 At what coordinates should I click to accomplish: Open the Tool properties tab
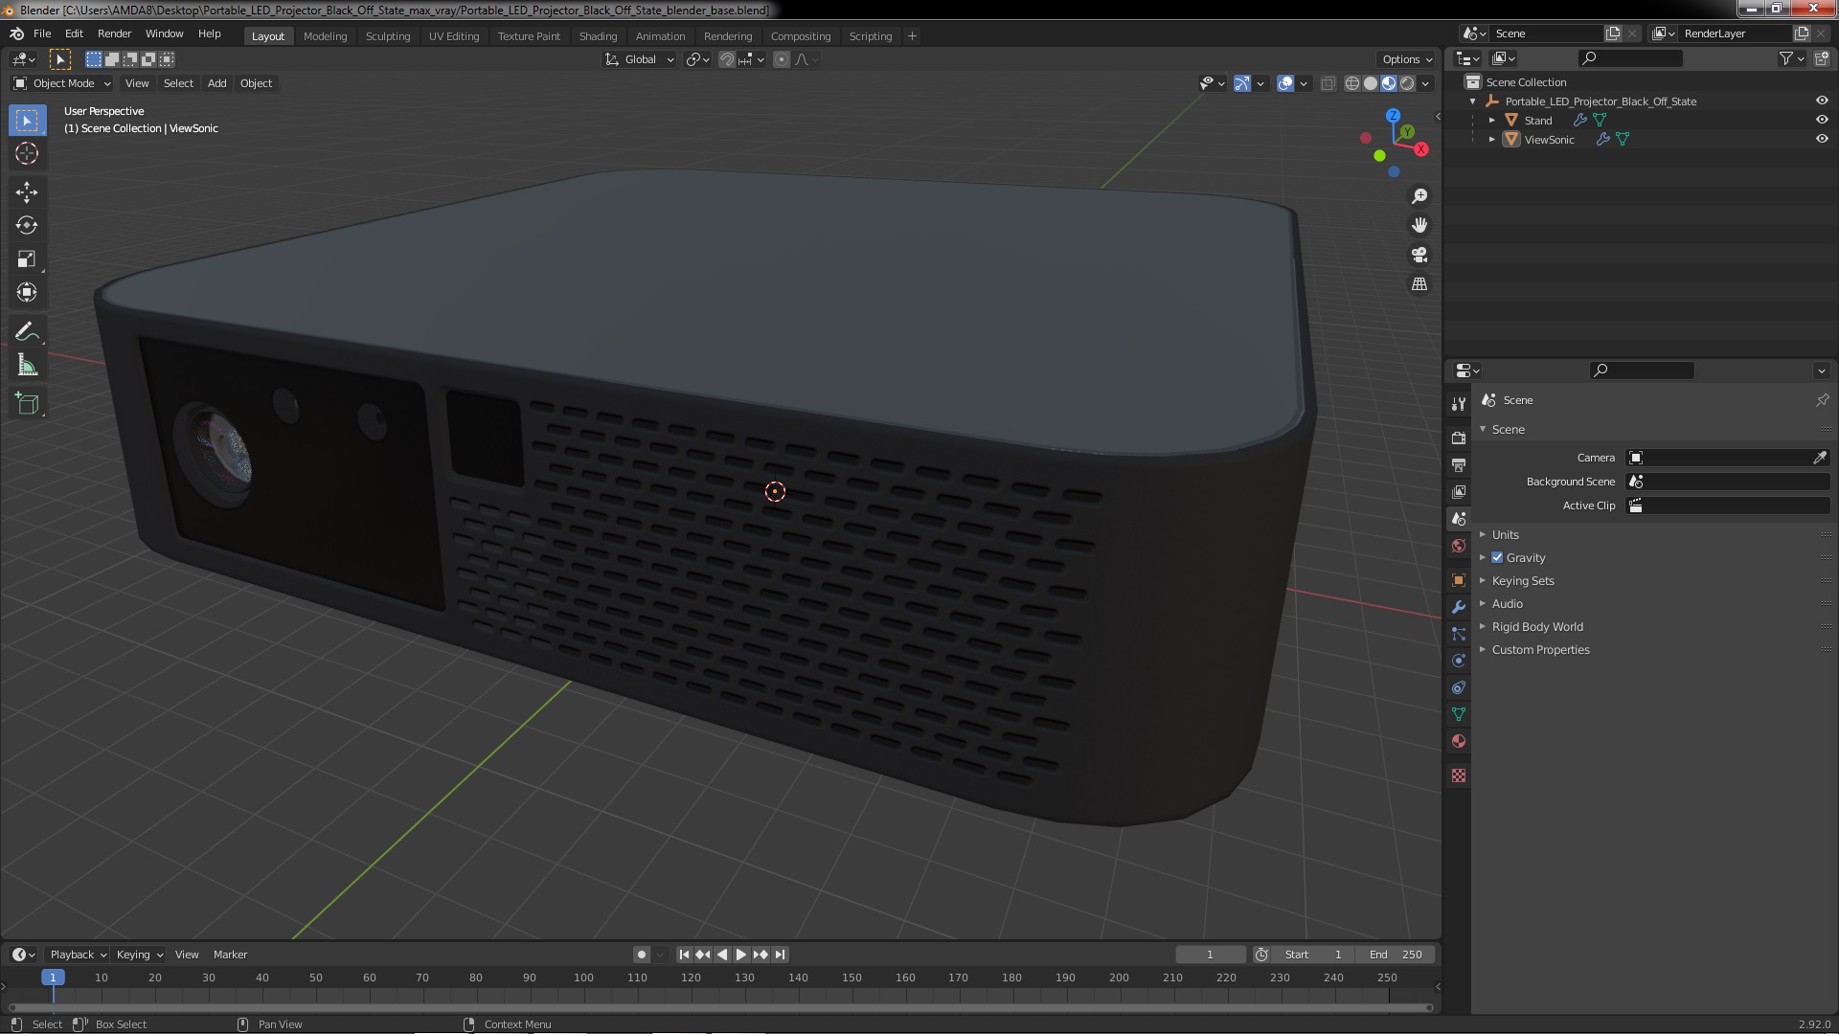[1459, 404]
